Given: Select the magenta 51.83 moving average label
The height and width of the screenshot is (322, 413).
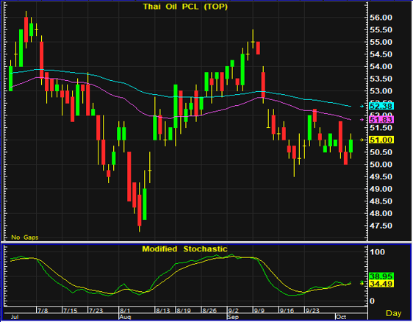Looking at the screenshot, I should (381, 120).
